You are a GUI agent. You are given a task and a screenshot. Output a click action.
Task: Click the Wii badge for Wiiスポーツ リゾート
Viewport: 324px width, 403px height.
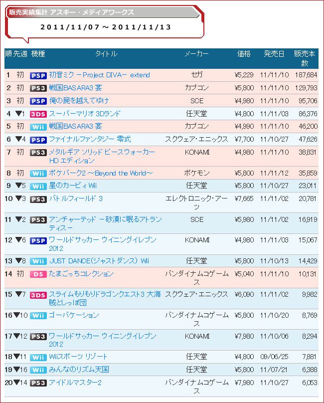click(38, 357)
